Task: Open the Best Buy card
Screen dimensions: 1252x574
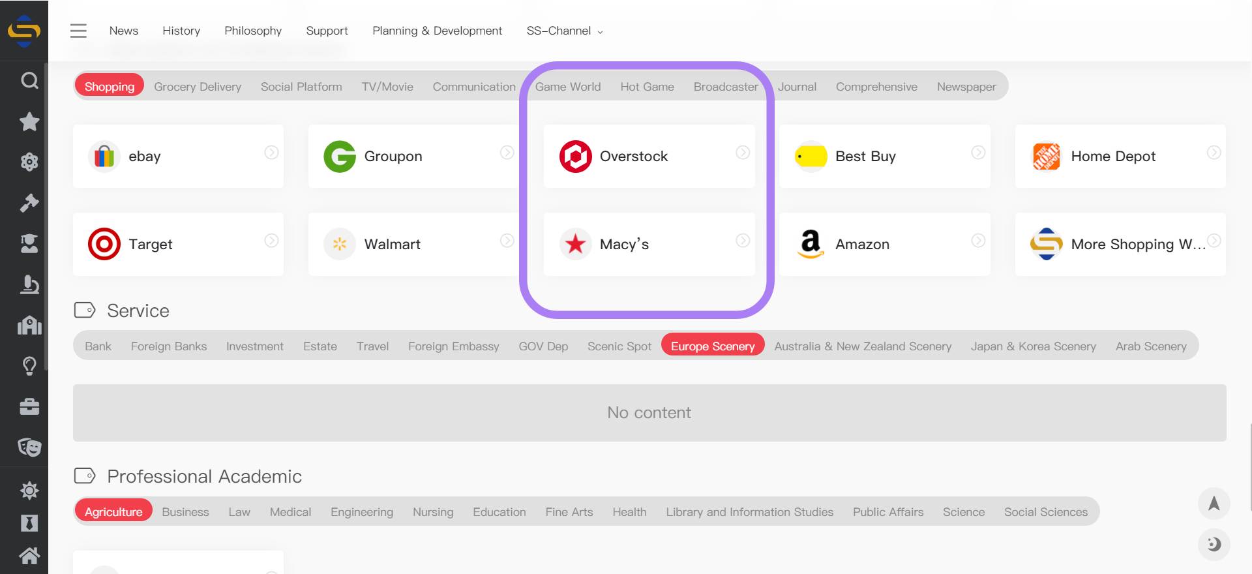Action: coord(885,156)
